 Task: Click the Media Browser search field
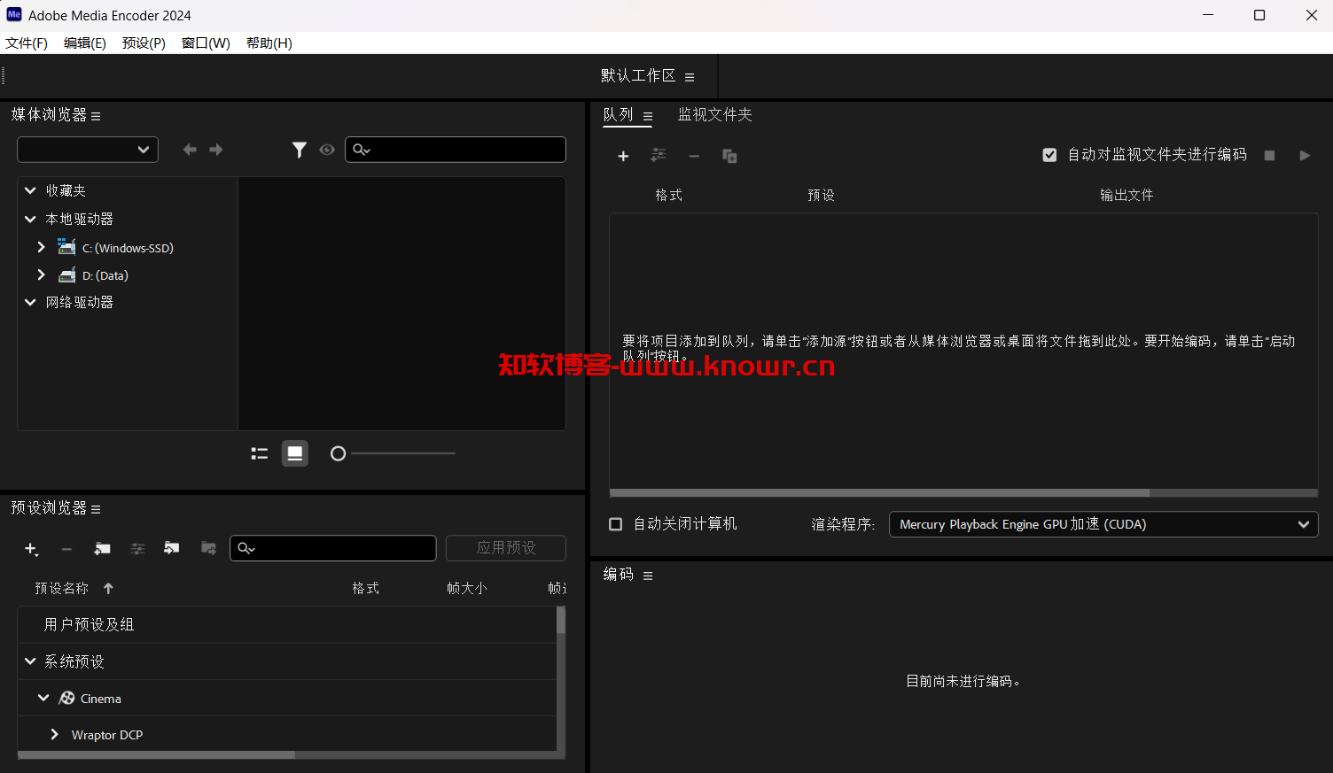(x=456, y=150)
